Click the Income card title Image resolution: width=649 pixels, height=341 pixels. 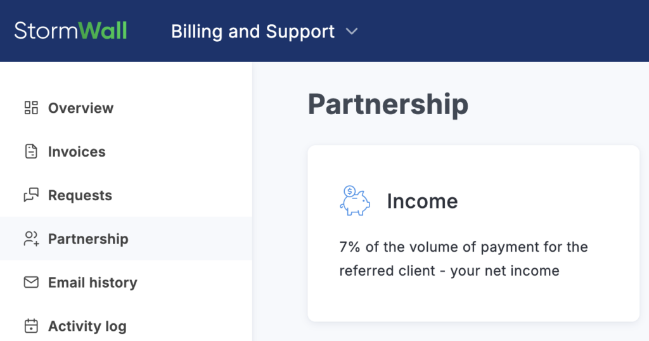422,201
